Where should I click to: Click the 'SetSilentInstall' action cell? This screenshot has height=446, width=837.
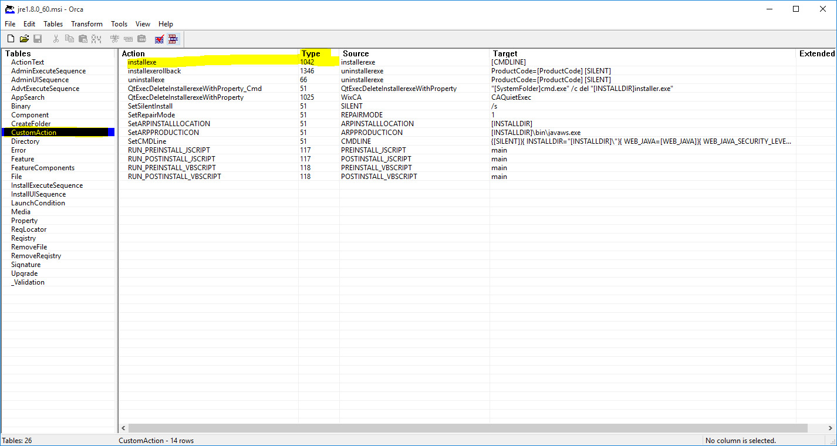tap(150, 106)
